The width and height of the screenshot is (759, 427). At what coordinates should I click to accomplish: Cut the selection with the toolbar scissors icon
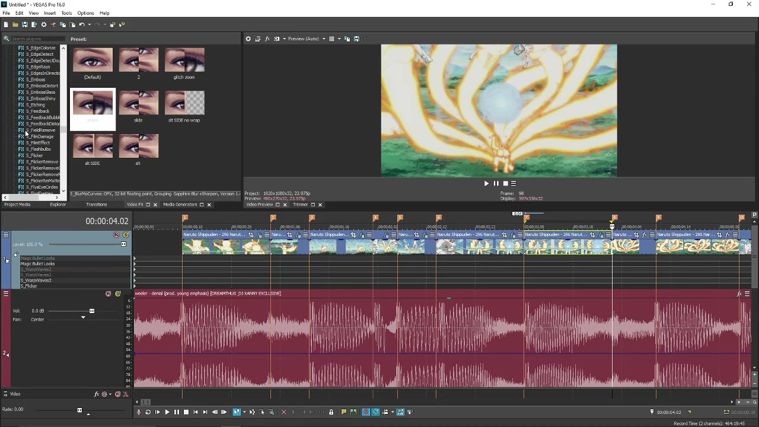(53, 24)
